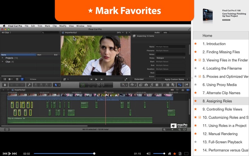Click timeline zoom-in magnifier
The height and width of the screenshot is (156, 249).
point(180,130)
